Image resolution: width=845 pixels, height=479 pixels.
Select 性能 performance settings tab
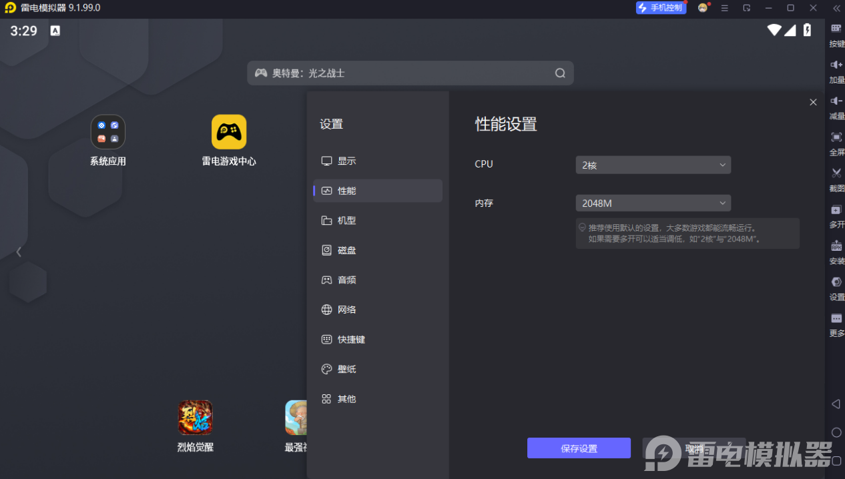[x=378, y=191]
